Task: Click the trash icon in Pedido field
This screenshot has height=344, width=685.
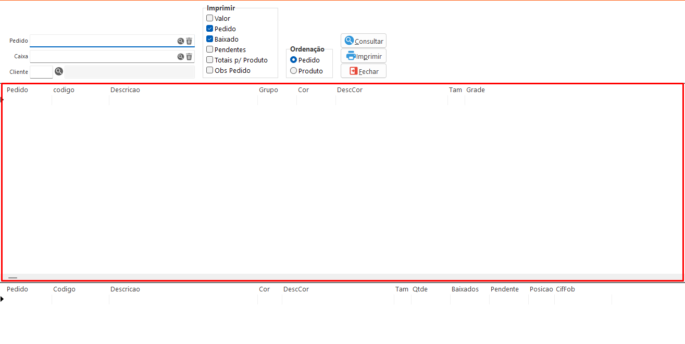Action: [x=189, y=41]
